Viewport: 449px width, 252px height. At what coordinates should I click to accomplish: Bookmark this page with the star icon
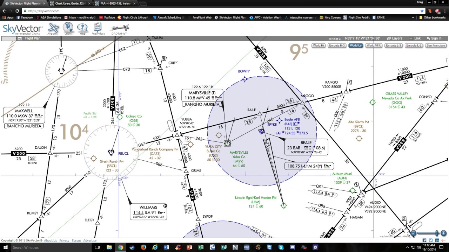point(422,11)
